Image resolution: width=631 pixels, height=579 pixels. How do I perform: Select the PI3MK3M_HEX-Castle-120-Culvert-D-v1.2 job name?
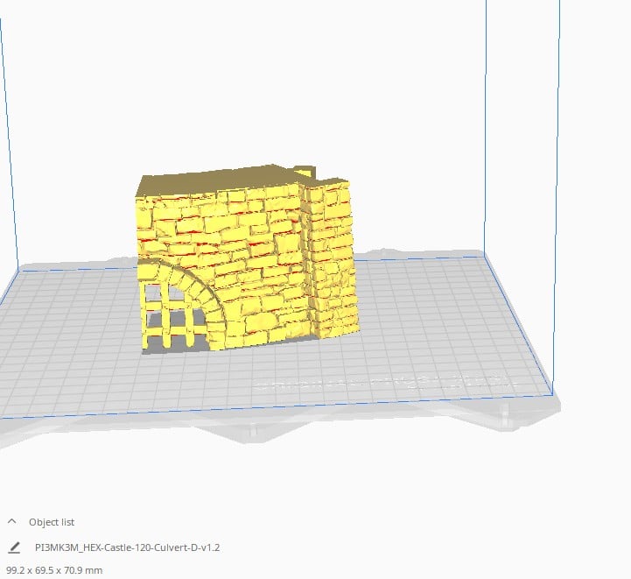pyautogui.click(x=127, y=547)
